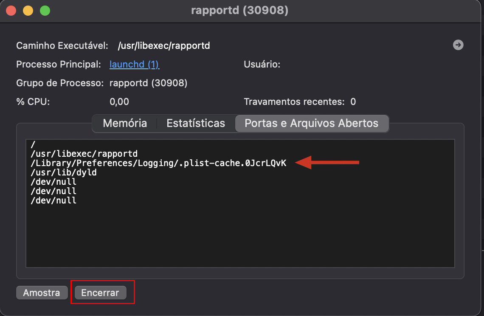
Task: Click the root "/" line in the open files list
Action: click(x=33, y=144)
